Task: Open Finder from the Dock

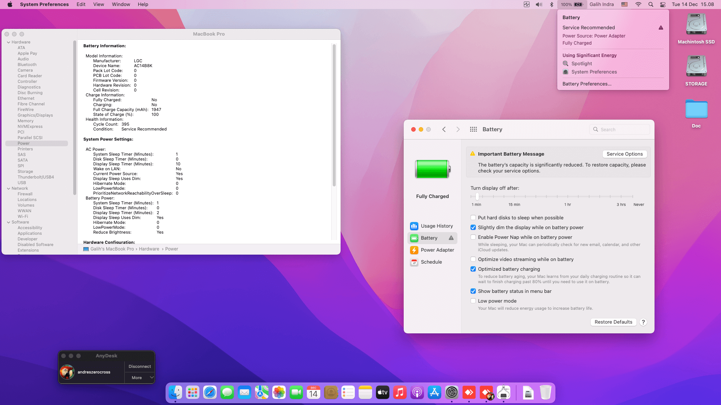Action: coord(175,393)
